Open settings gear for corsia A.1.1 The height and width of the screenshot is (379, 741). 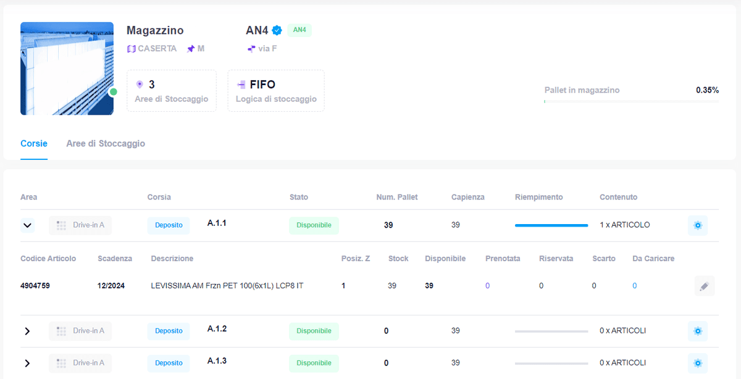(x=698, y=225)
